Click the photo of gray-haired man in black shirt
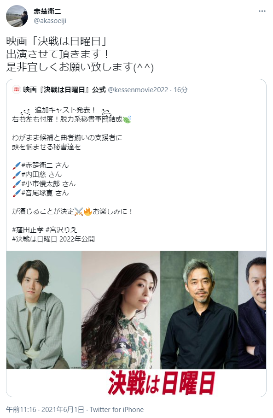Image resolution: width=273 pixels, height=418 pixels. tap(199, 310)
